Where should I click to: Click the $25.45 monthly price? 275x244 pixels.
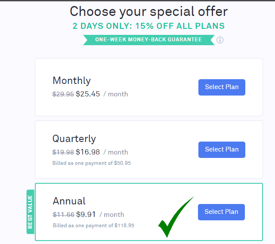(88, 94)
